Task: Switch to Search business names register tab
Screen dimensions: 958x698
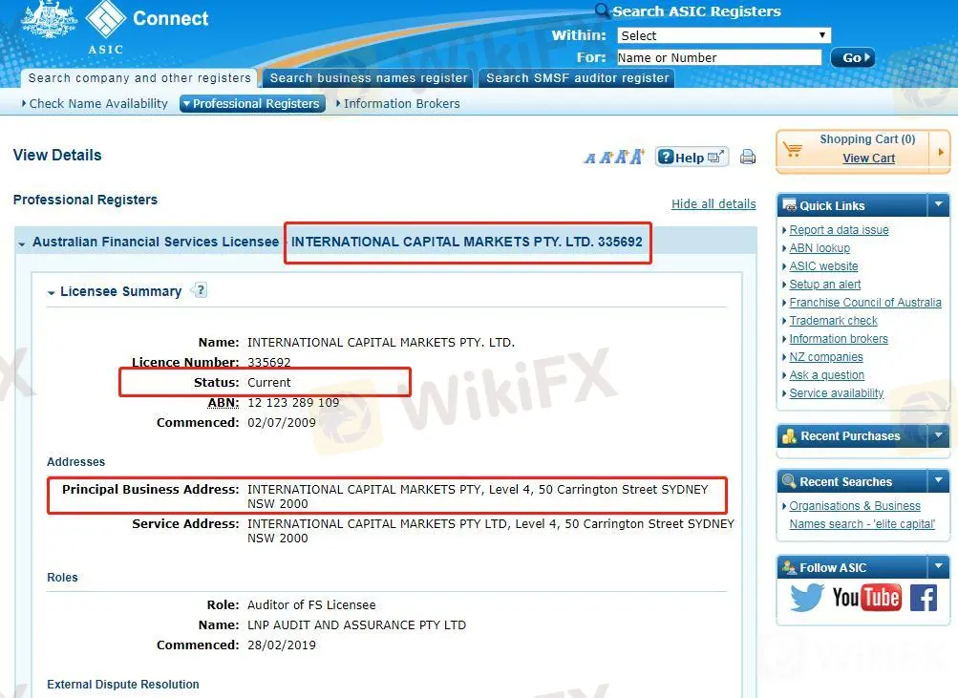Action: (x=369, y=78)
